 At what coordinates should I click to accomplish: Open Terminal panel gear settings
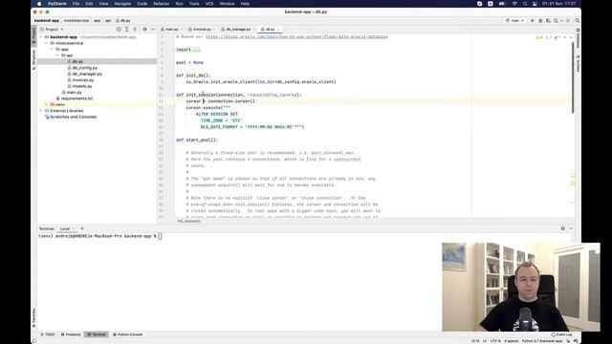[563, 228]
